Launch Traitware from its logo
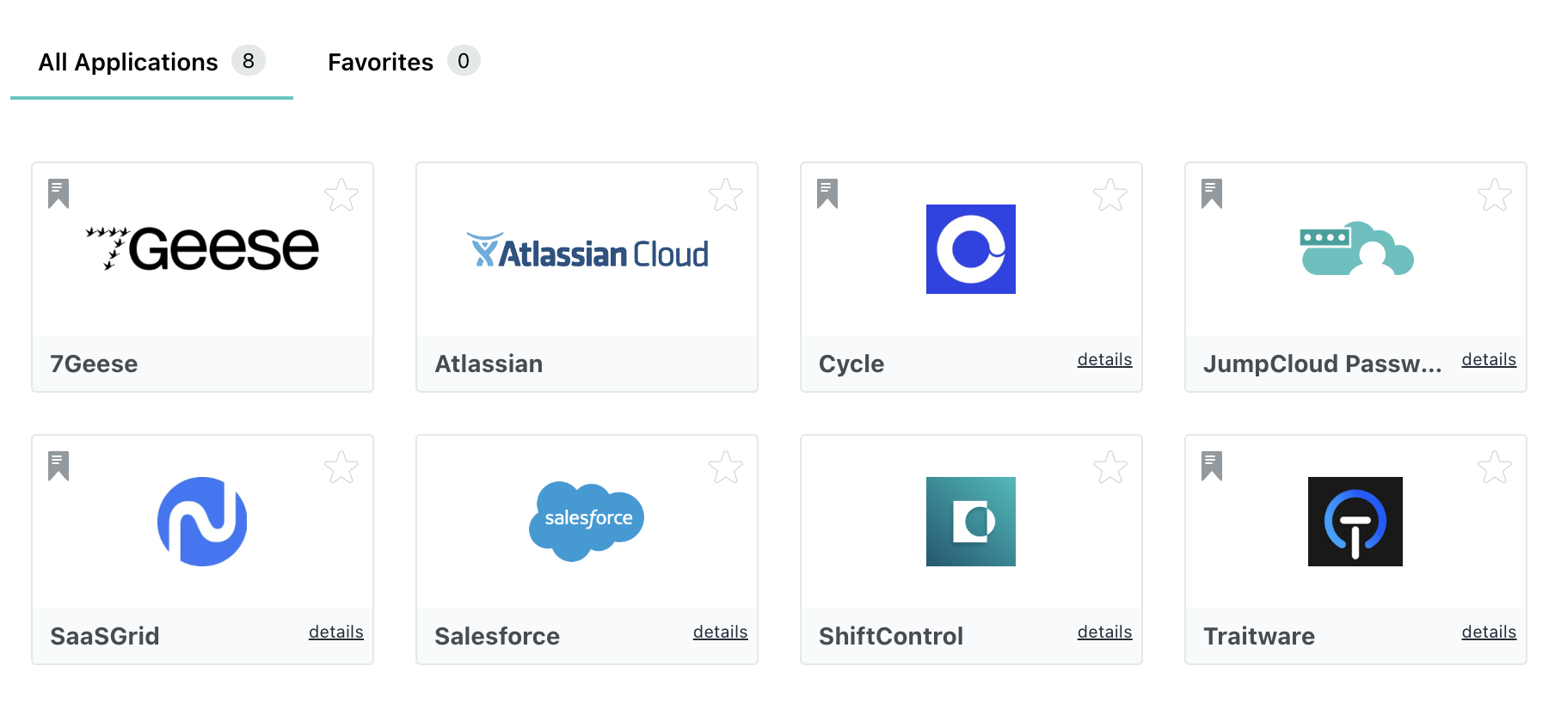The height and width of the screenshot is (715, 1555). click(1355, 522)
